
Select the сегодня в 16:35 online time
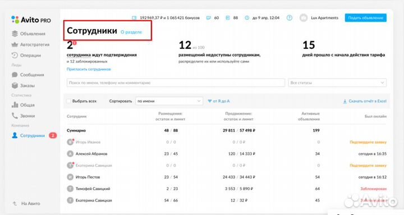pos(373,154)
